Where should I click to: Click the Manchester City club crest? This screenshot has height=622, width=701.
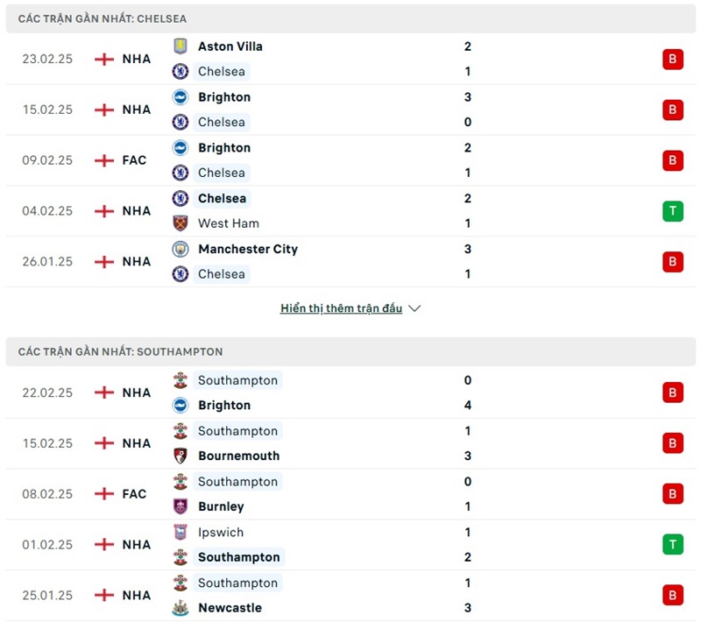[x=181, y=249]
